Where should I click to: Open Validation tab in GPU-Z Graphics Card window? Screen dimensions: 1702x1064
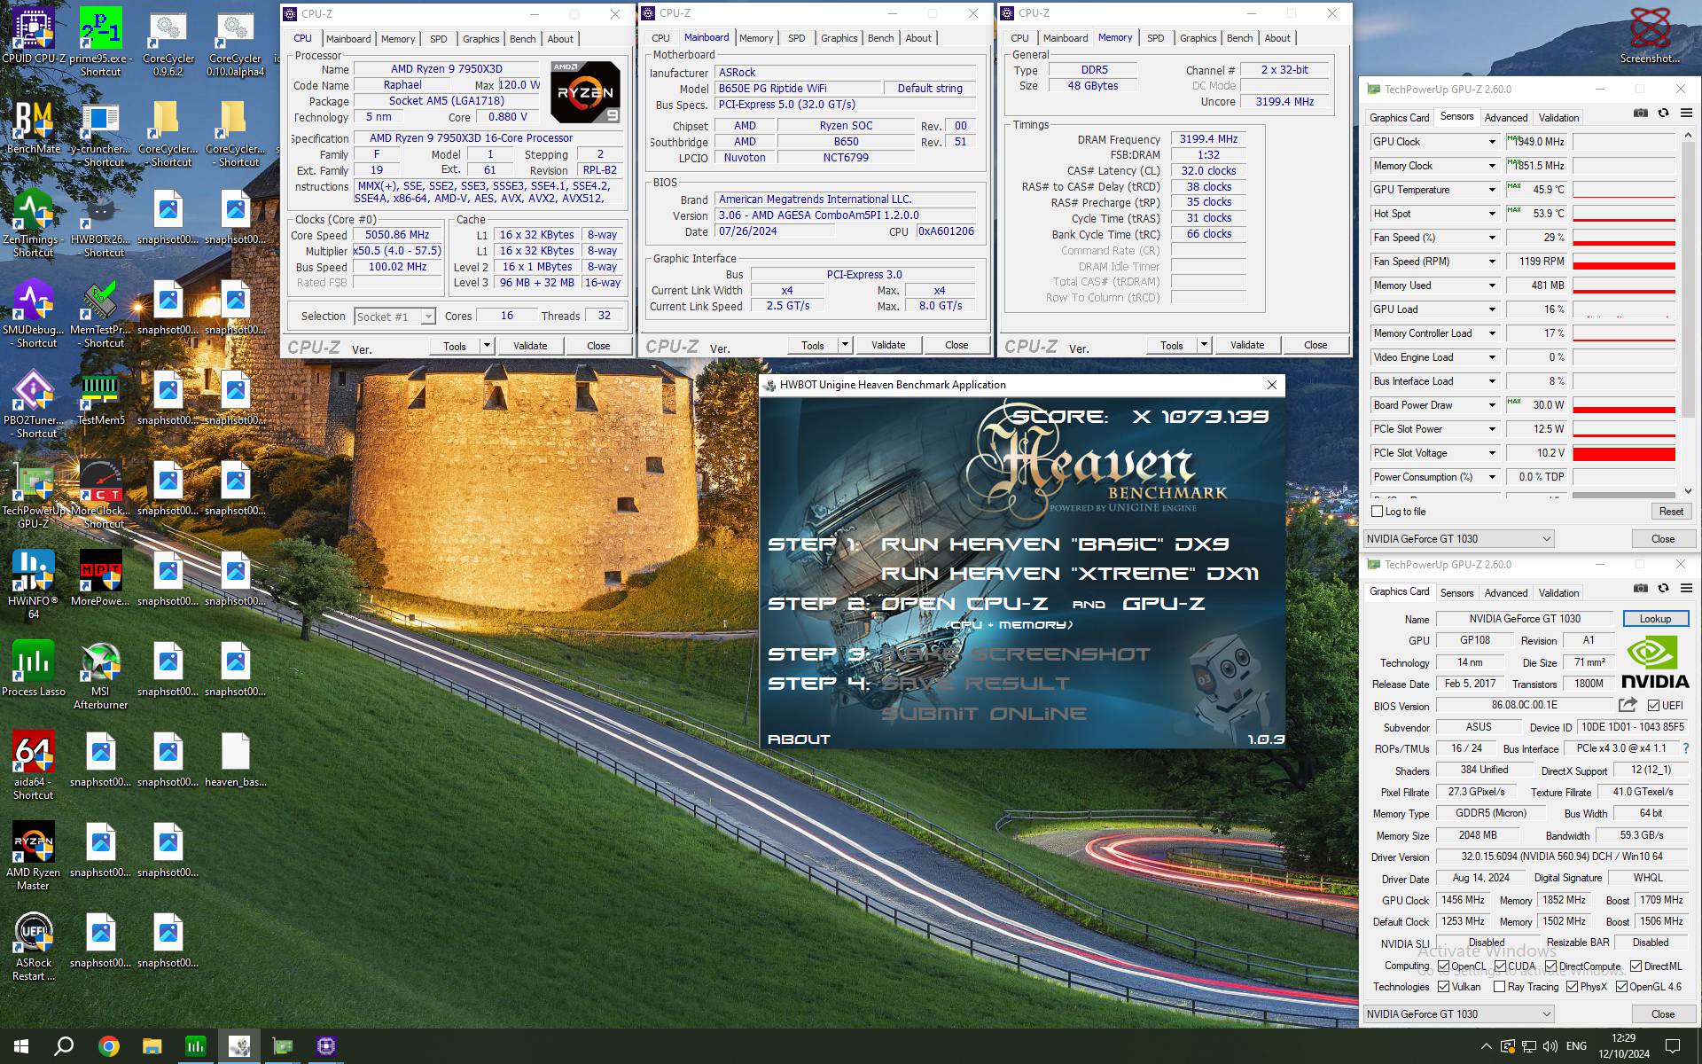tap(1558, 592)
